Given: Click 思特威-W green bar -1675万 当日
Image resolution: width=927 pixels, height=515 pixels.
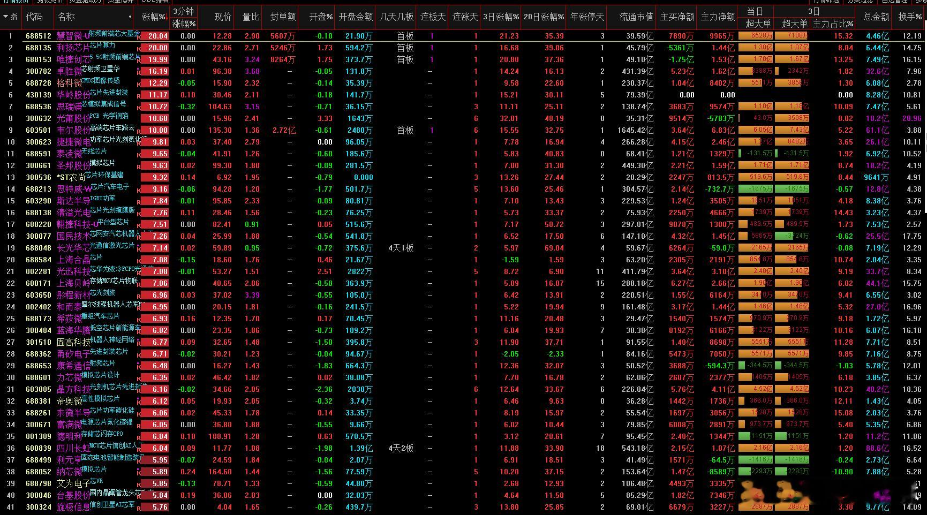Looking at the screenshot, I should click(x=756, y=188).
